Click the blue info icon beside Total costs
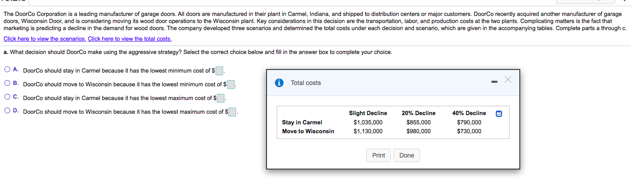632x185 pixels. (279, 83)
